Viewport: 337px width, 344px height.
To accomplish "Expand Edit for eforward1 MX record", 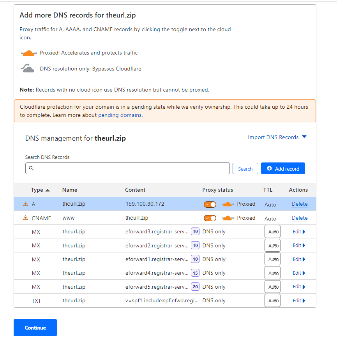I will (299, 259).
